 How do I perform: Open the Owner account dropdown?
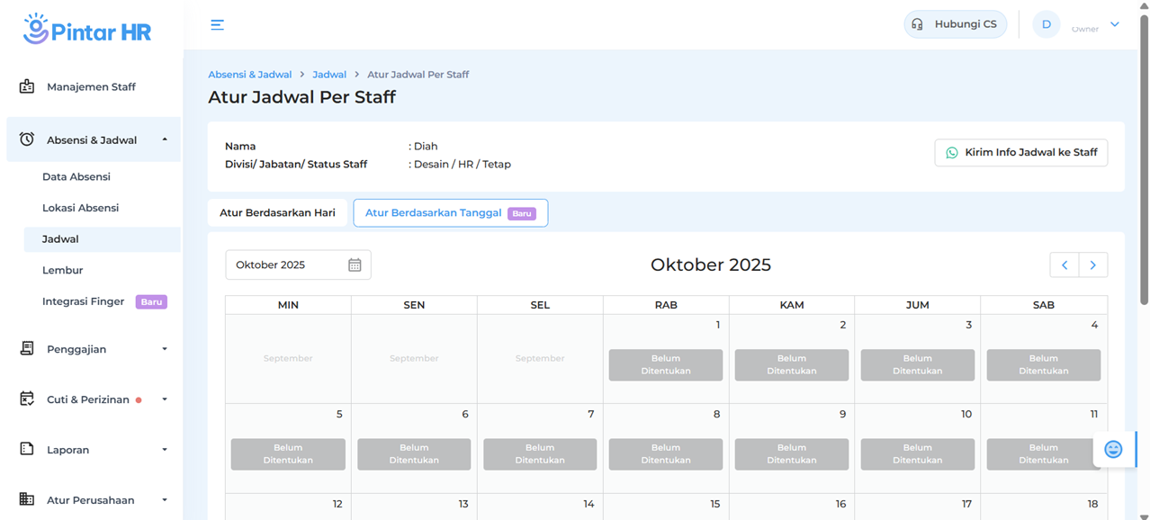click(1114, 24)
